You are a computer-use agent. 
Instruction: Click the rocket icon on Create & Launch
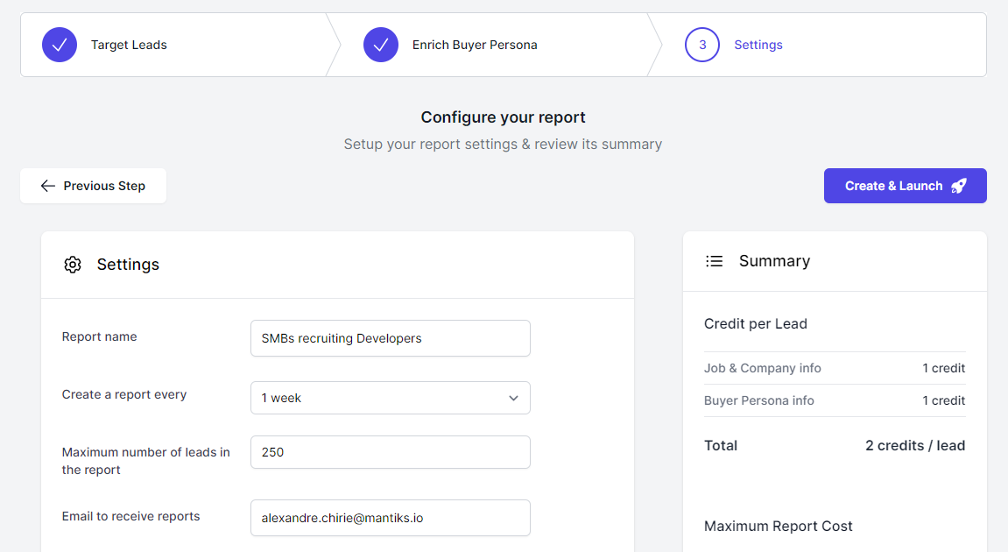[x=959, y=186]
